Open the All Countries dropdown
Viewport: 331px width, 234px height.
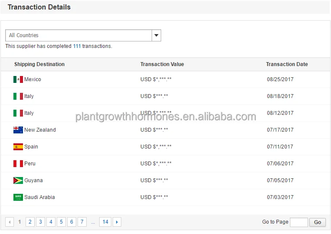pos(79,35)
